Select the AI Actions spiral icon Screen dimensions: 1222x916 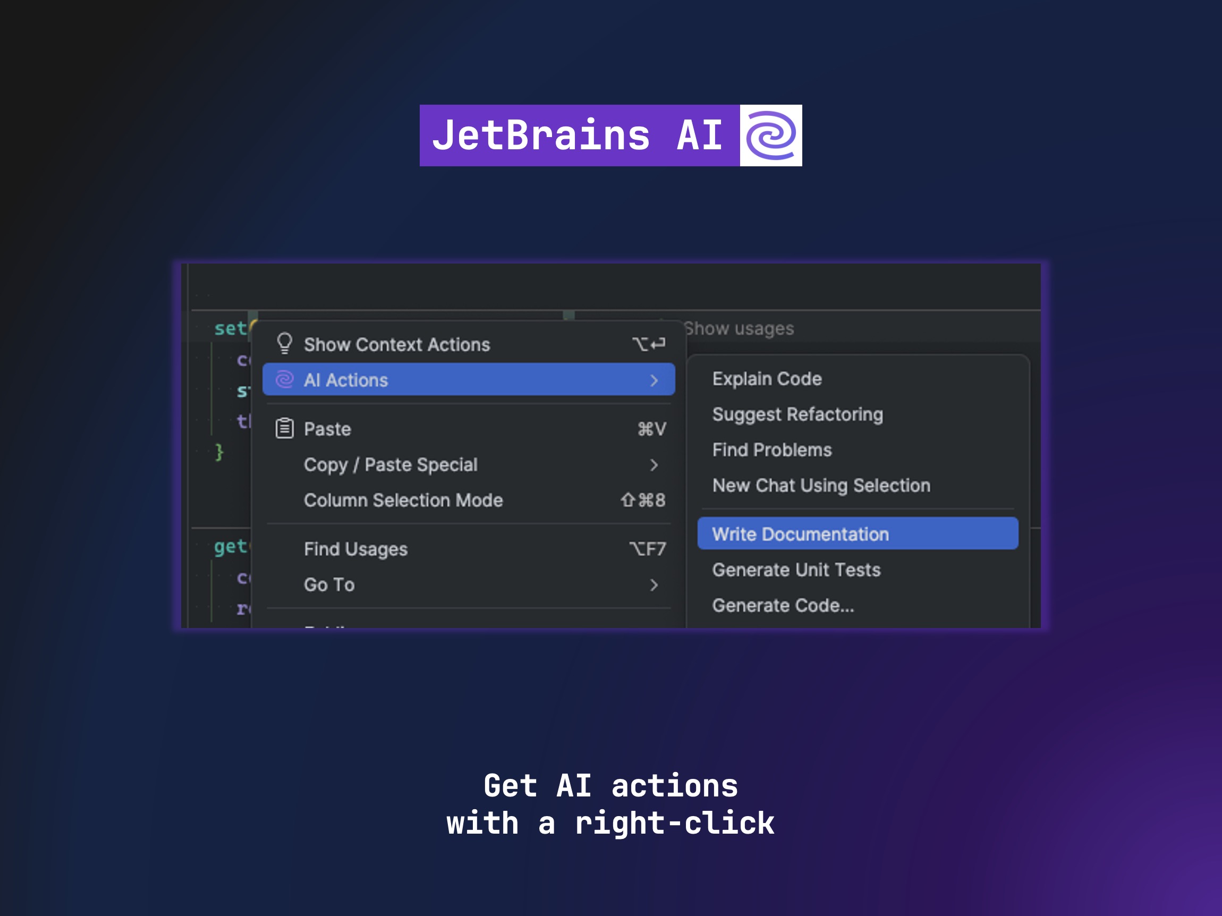pos(286,380)
